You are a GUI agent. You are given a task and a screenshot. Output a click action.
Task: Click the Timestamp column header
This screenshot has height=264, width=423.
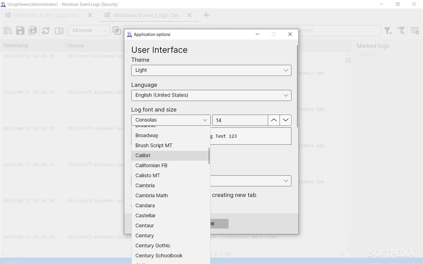(16, 46)
